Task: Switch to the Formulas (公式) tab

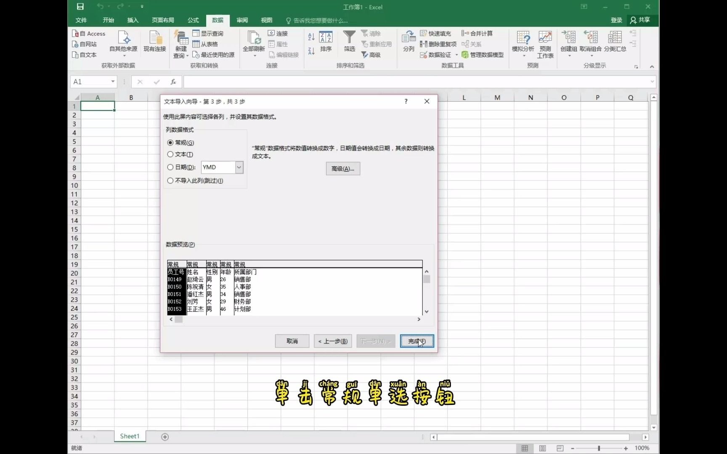Action: (x=193, y=20)
